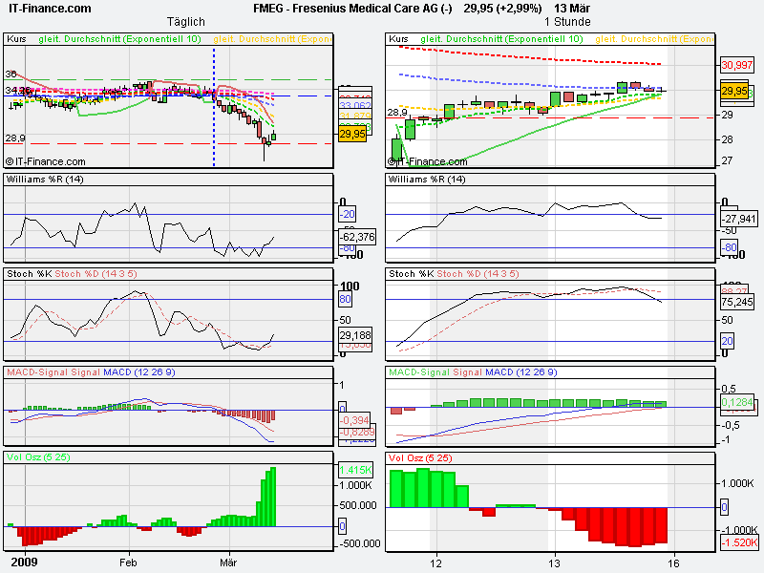Screen dimensions: 764x573
Task: Select the Vol Osz (5 25) label in hourly panel
Action: point(420,459)
